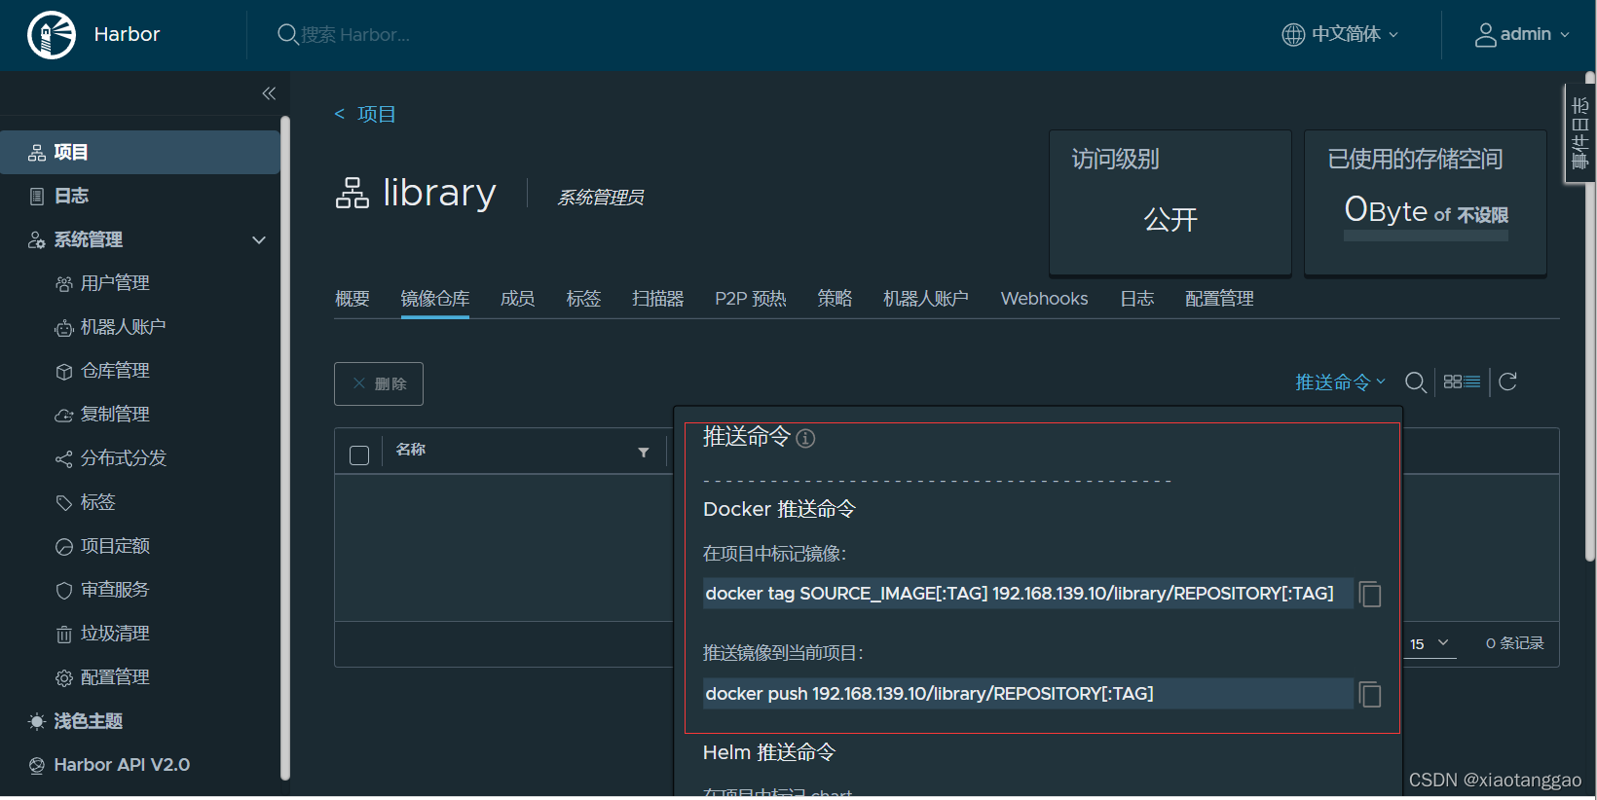Switch to the project 日志 tab
The height and width of the screenshot is (800, 1597).
click(1137, 299)
